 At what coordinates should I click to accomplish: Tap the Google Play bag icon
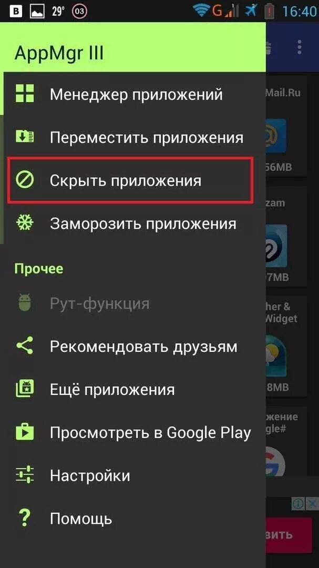(25, 431)
